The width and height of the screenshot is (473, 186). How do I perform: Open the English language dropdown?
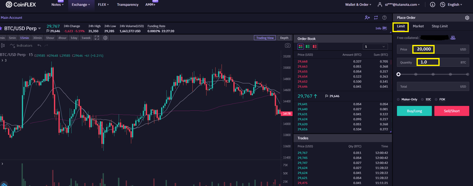[451, 5]
